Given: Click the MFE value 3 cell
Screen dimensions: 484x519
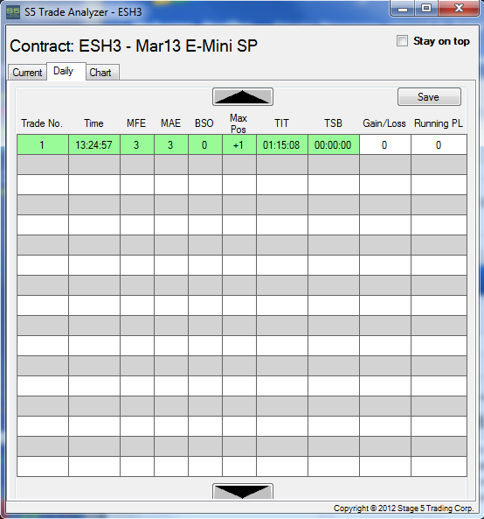Looking at the screenshot, I should (x=137, y=144).
